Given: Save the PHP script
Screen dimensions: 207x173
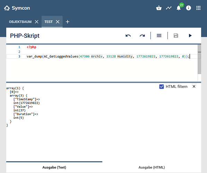Looking at the screenshot, I should coord(176,36).
